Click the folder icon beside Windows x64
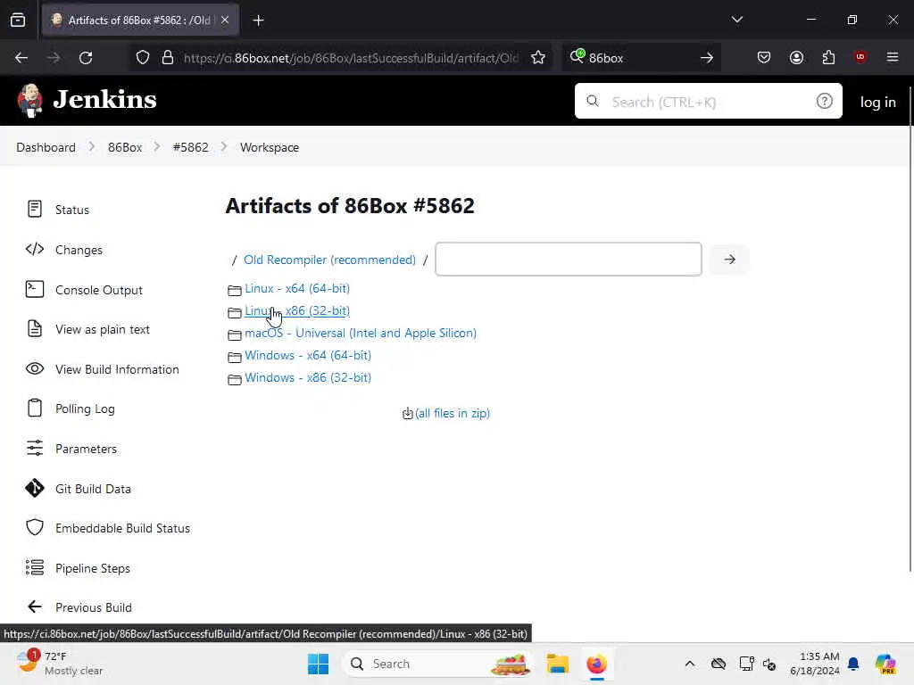914x685 pixels. pos(235,357)
